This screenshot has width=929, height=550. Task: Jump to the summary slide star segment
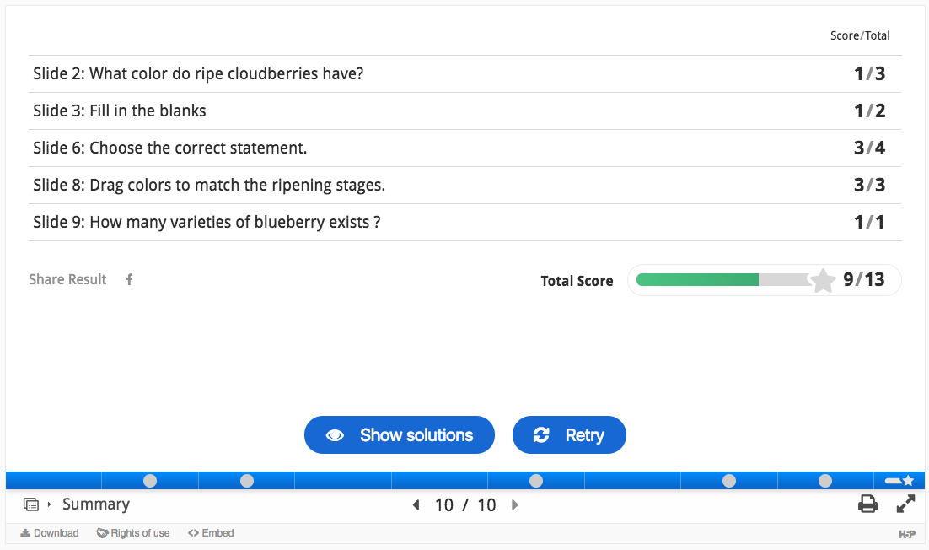[x=899, y=481]
